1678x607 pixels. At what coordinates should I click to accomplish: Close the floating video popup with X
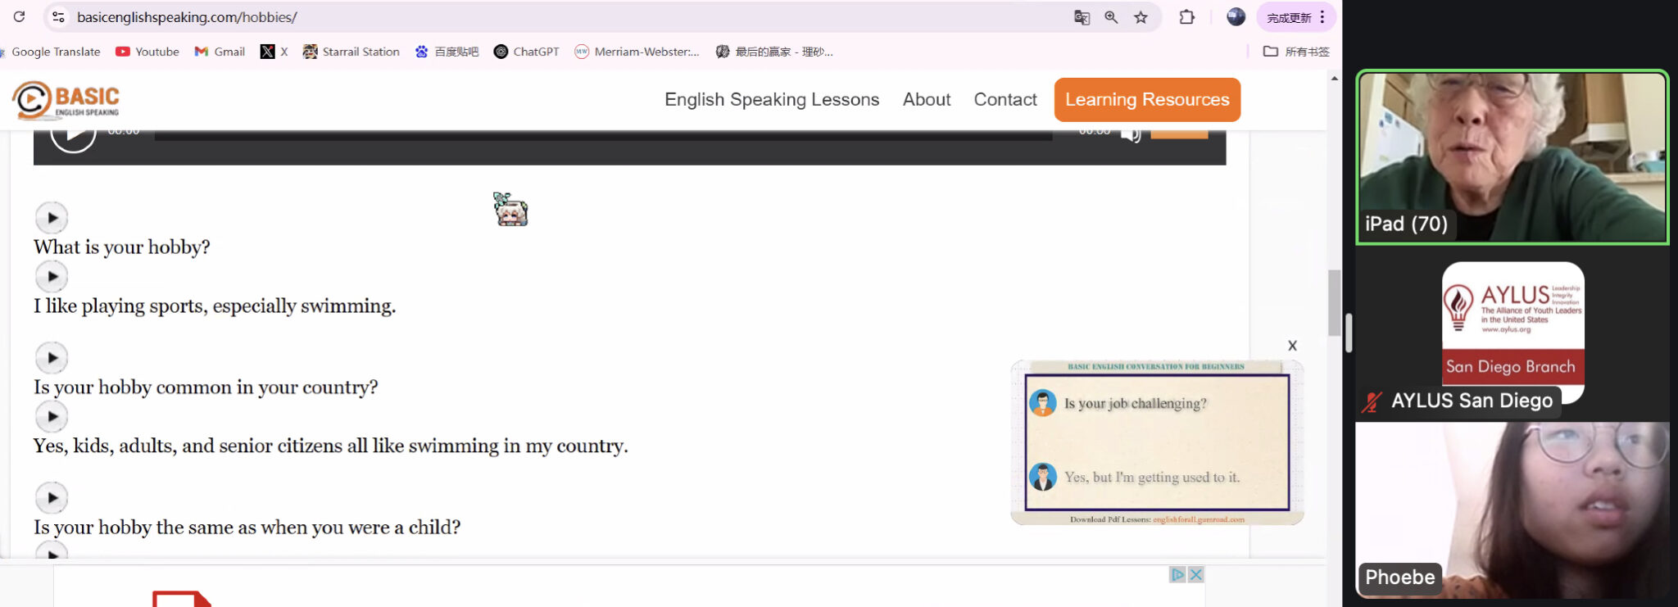(1292, 346)
